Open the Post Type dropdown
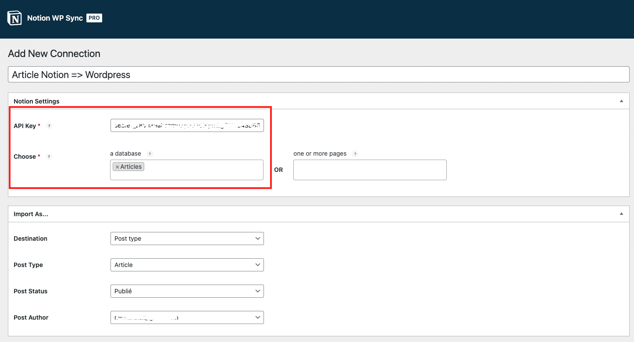Image resolution: width=634 pixels, height=342 pixels. [187, 265]
